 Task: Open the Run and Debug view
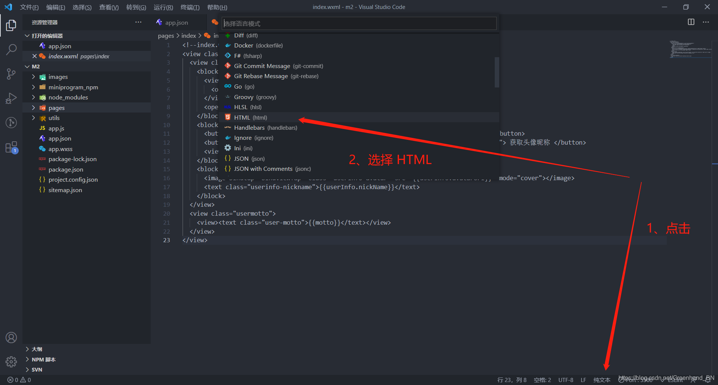[x=11, y=98]
